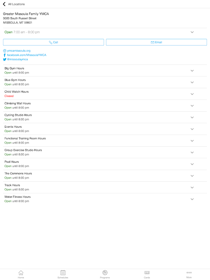
Task: Visit the ymcamissoula.org website link
Action: (x=19, y=51)
